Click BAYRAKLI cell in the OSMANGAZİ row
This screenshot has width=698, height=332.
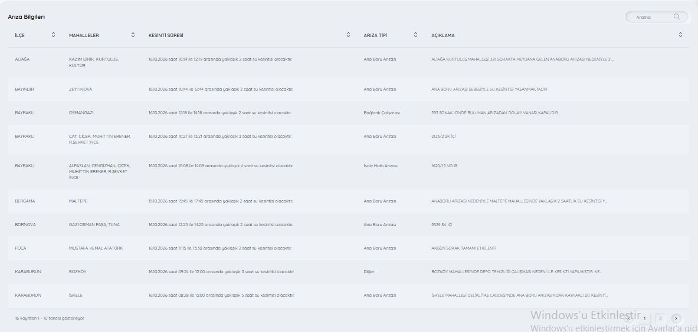tap(24, 113)
